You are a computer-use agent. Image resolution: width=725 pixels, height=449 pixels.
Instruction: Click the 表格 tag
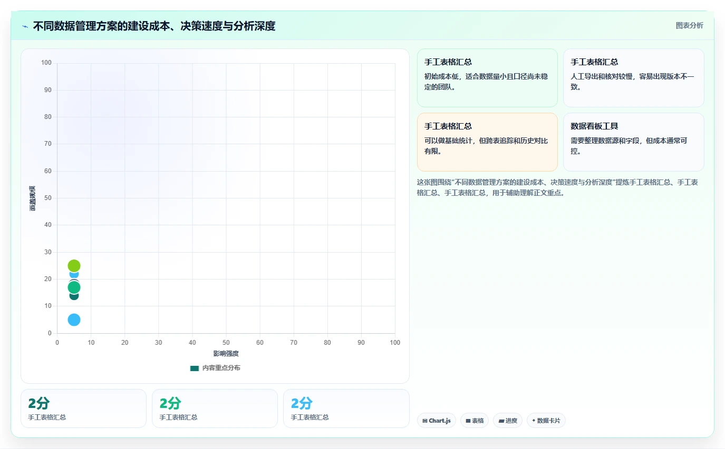tap(475, 421)
